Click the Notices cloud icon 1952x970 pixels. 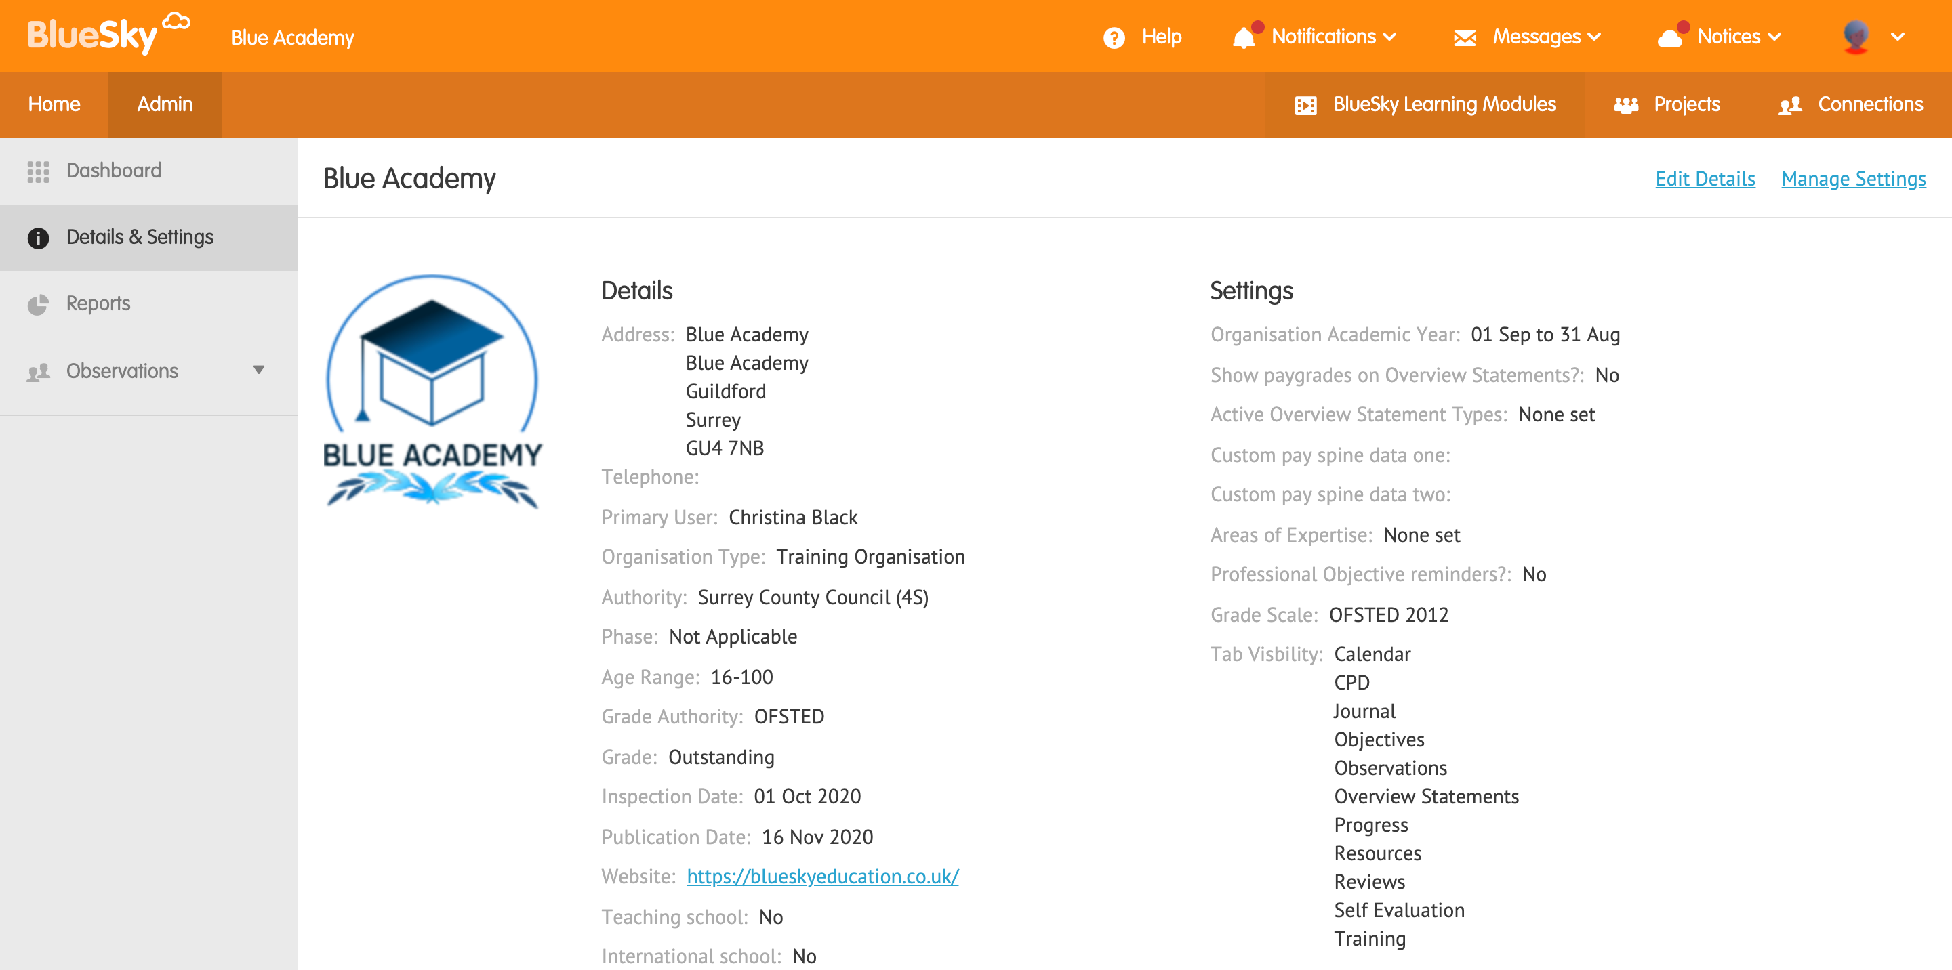pos(1670,38)
